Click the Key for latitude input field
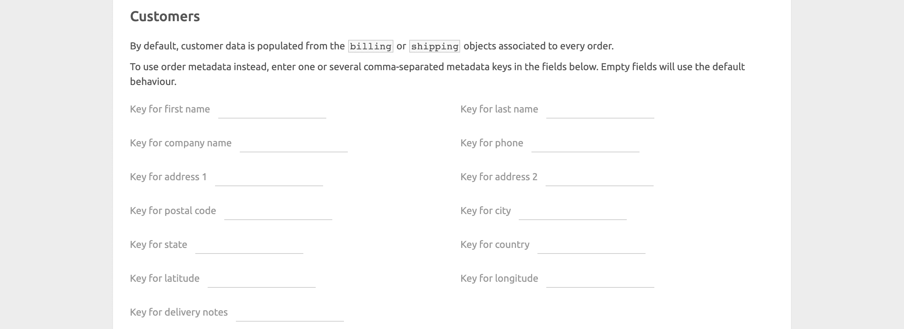The image size is (904, 329). (261, 283)
